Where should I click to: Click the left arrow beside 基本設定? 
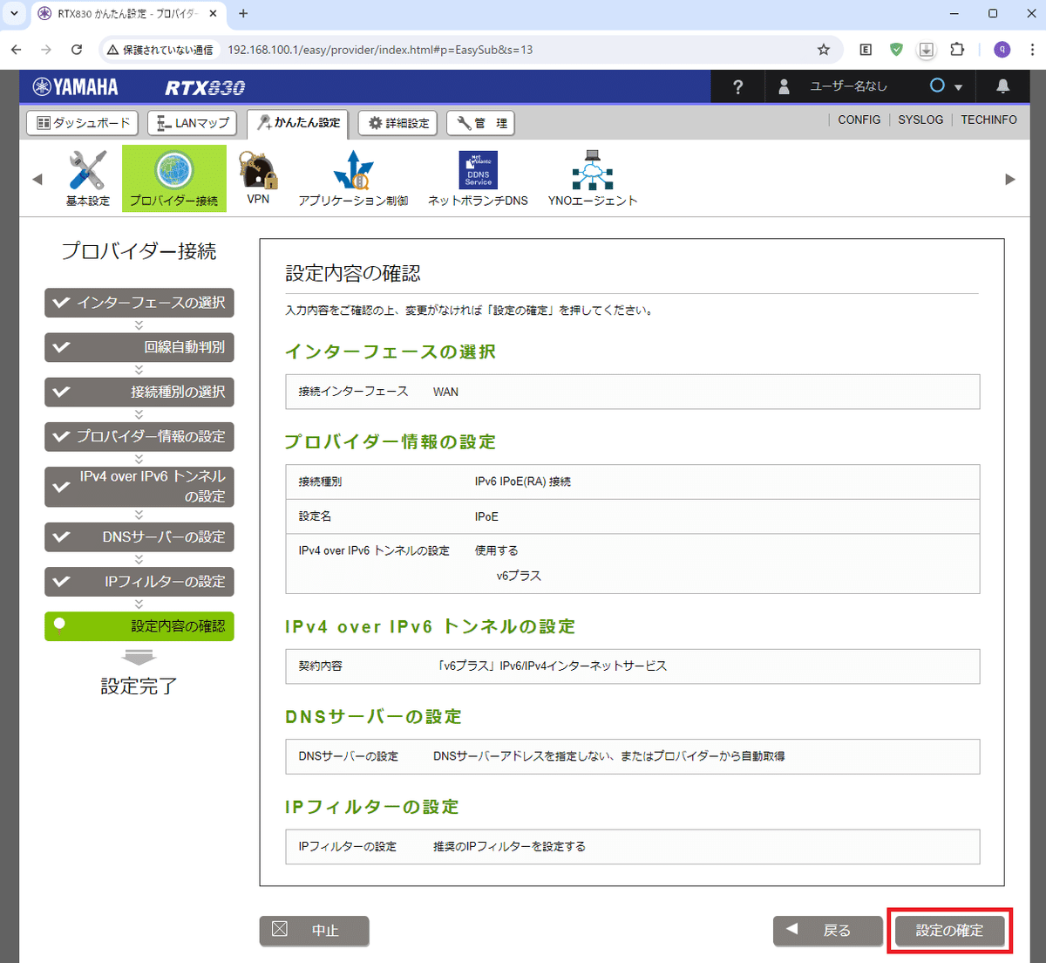click(36, 178)
